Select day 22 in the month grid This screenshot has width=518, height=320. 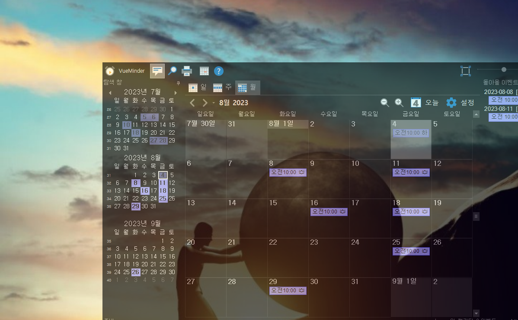288,258
